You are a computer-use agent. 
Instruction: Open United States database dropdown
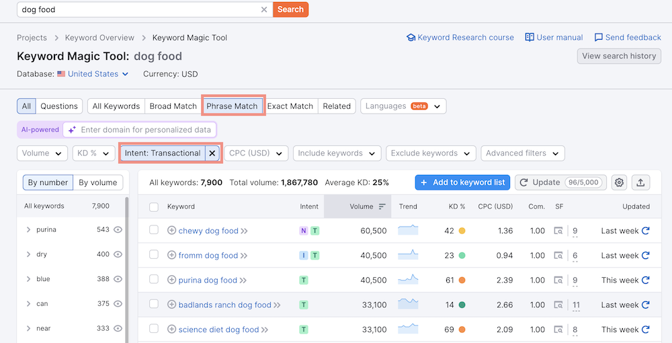pyautogui.click(x=93, y=74)
